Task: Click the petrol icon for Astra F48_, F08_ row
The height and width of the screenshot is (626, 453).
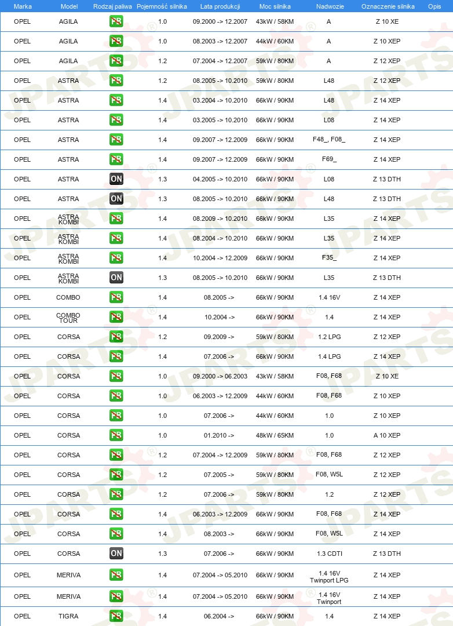Action: pyautogui.click(x=116, y=139)
